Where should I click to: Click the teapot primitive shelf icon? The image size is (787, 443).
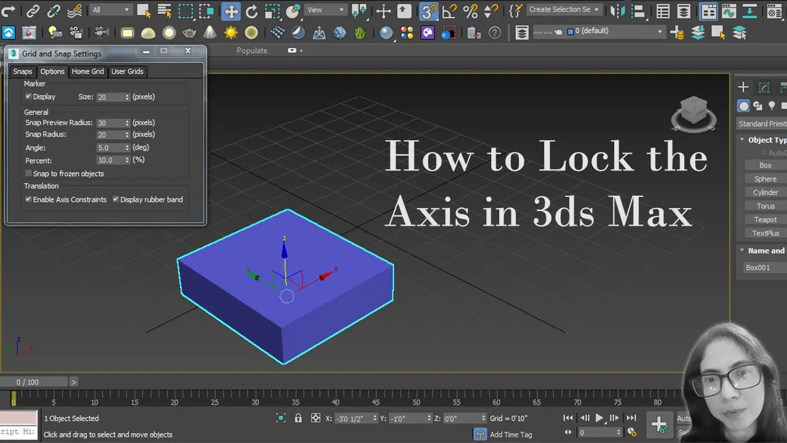189,33
